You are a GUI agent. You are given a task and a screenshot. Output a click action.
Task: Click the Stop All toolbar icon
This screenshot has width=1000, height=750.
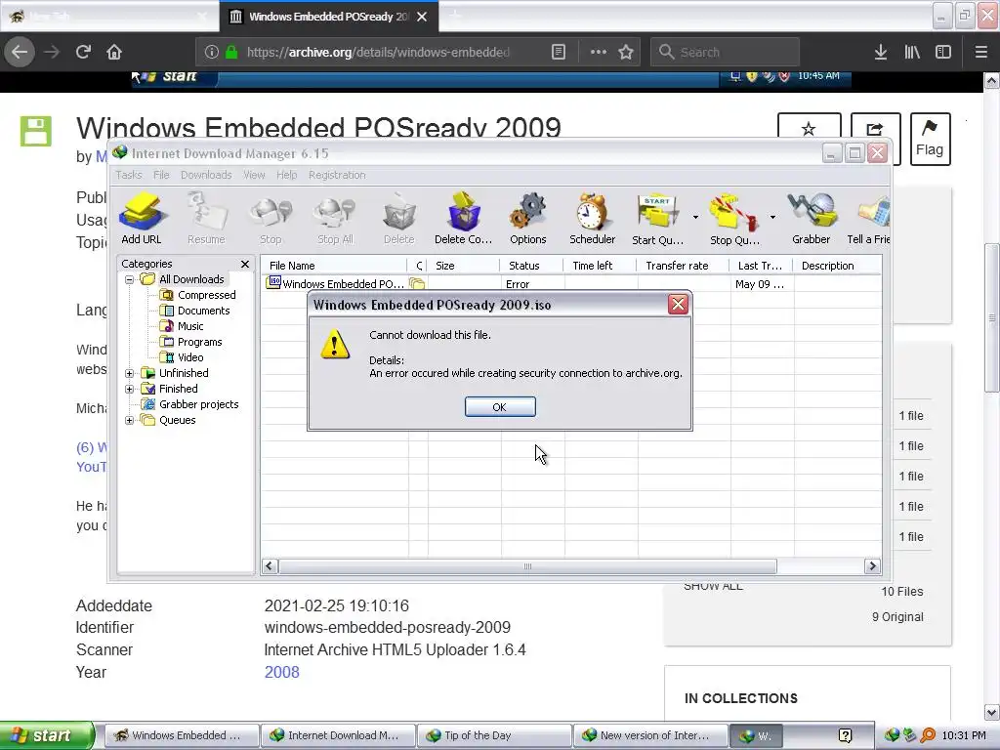(336, 219)
